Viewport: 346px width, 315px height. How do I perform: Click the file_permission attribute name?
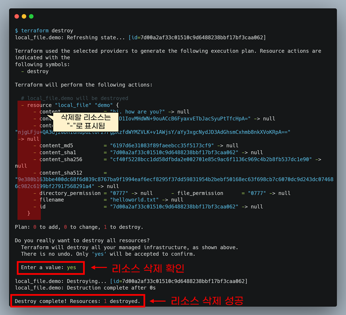coord(200,193)
